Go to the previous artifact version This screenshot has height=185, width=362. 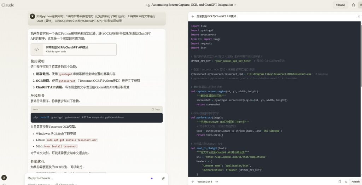pyautogui.click(x=193, y=182)
